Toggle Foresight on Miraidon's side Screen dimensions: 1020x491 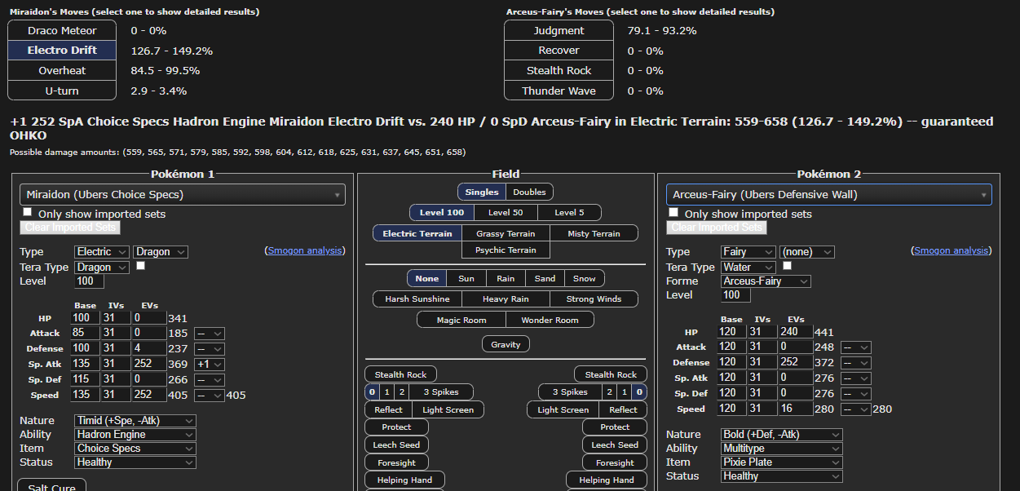coord(396,462)
